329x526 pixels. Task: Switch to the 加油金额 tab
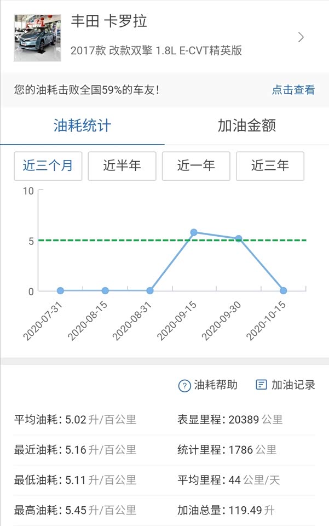tap(246, 125)
